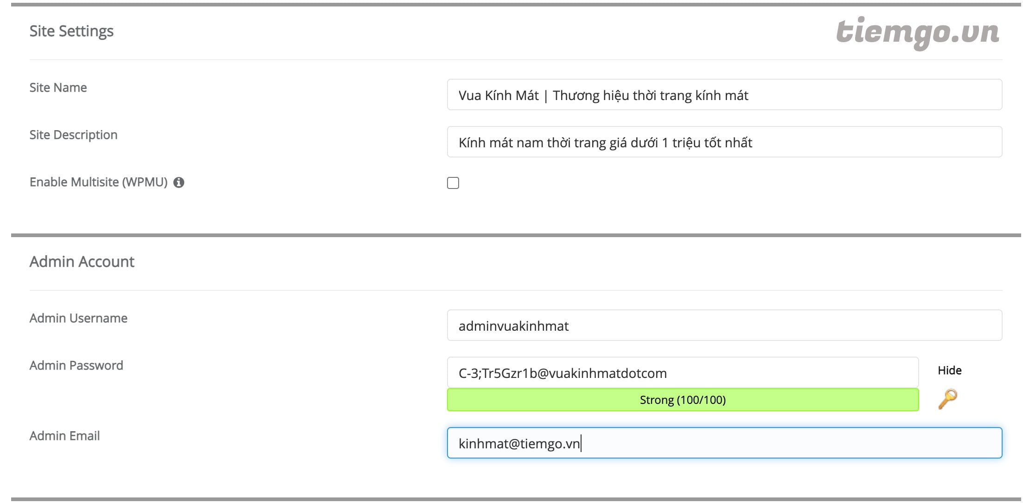
Task: Click the Admin Email label
Action: tap(64, 436)
